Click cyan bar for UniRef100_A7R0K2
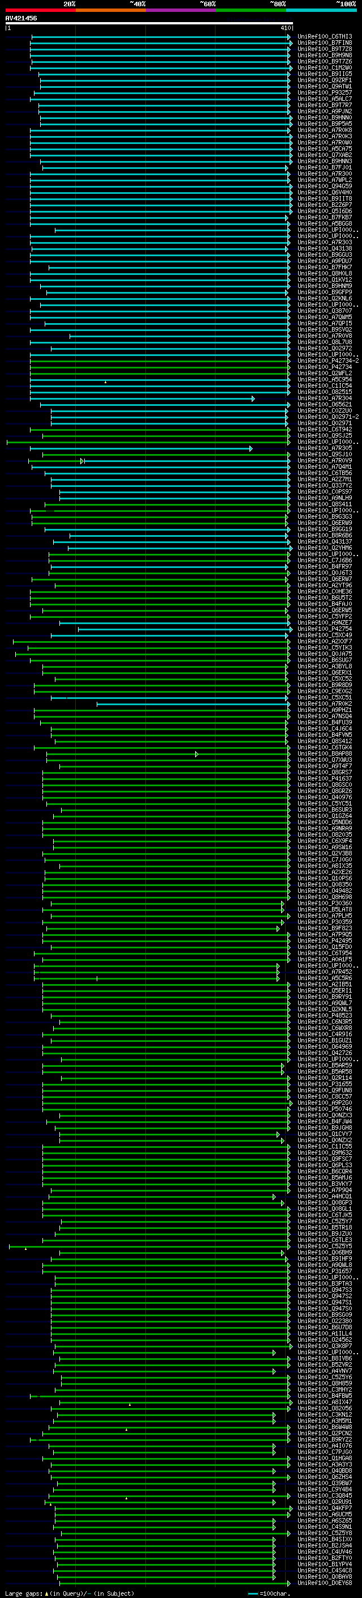This screenshot has width=362, height=1598. (x=193, y=704)
